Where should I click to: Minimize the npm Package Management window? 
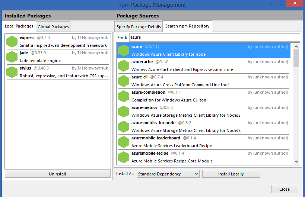pyautogui.click(x=271, y=3)
